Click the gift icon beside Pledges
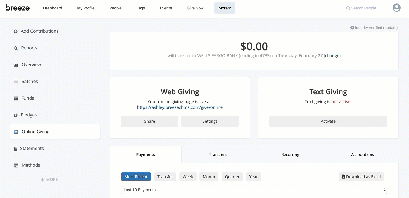Viewport: 409px width, 198px height. point(16,115)
